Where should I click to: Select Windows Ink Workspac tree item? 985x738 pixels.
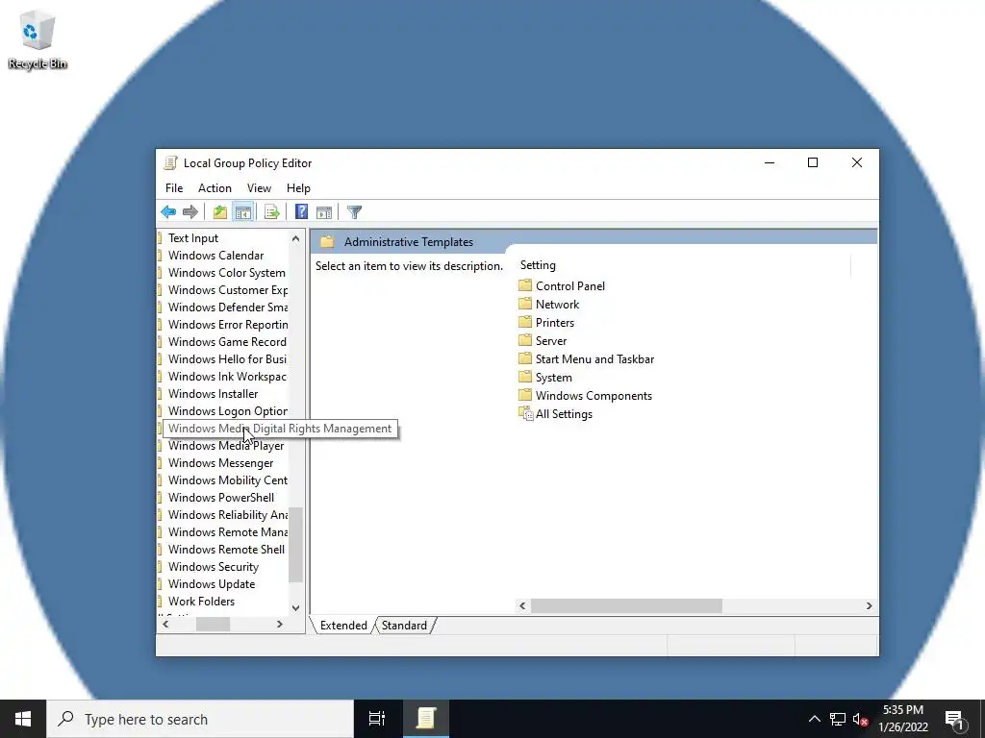(x=227, y=376)
